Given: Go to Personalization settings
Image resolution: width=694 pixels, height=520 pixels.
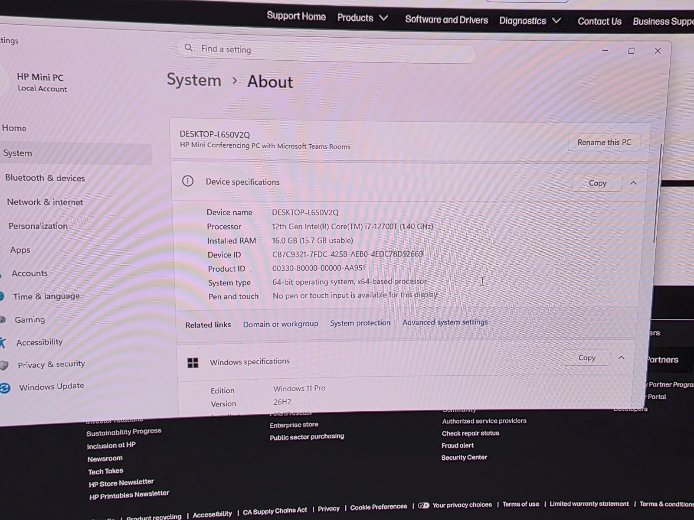Looking at the screenshot, I should 38,226.
